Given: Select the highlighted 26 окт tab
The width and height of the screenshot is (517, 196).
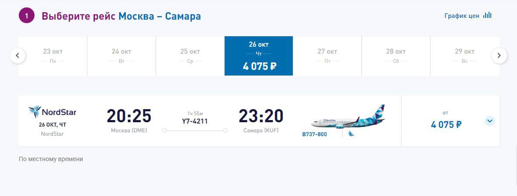Looking at the screenshot, I should pos(259,55).
